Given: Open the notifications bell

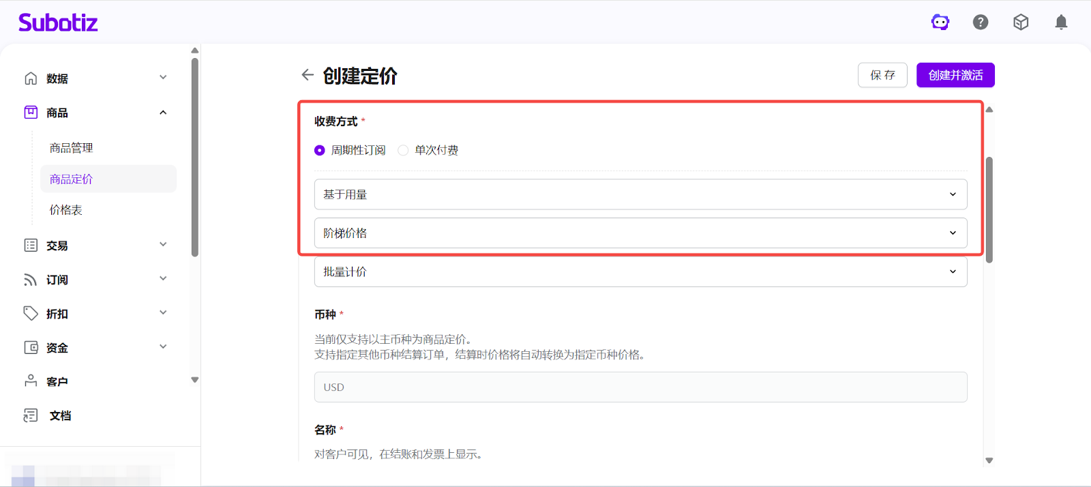Looking at the screenshot, I should (1061, 23).
